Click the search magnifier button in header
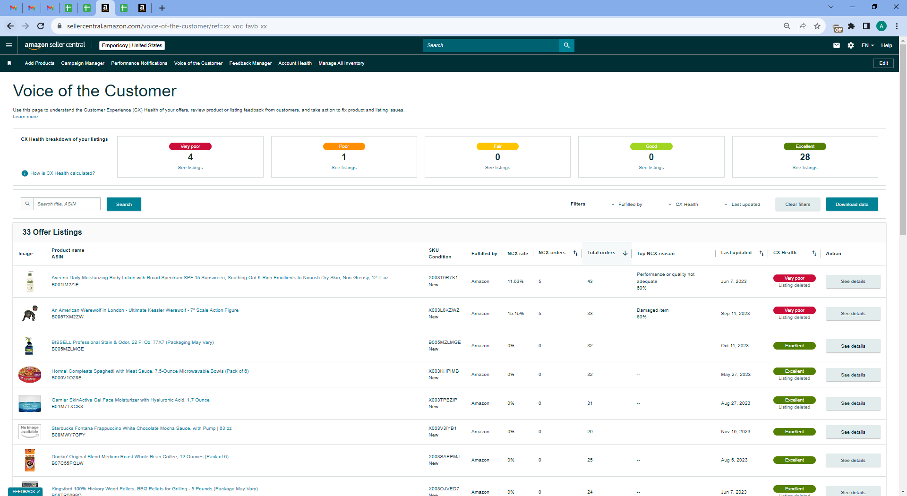This screenshot has height=496, width=907. [566, 45]
